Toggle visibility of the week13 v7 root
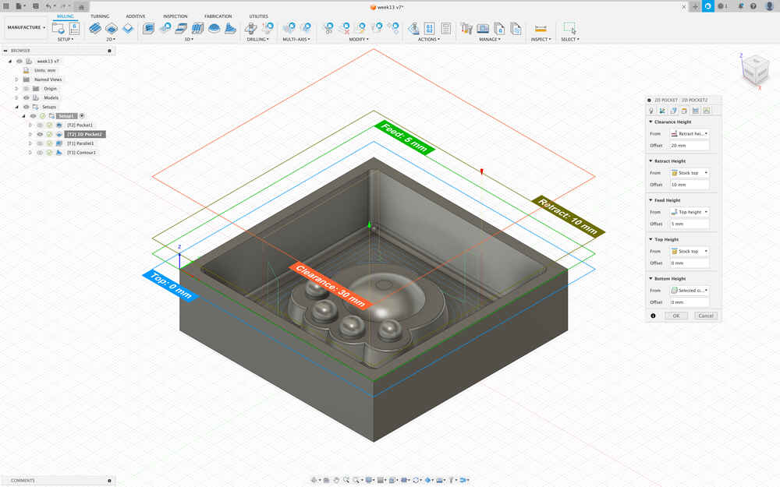Image resolution: width=780 pixels, height=487 pixels. [x=19, y=61]
